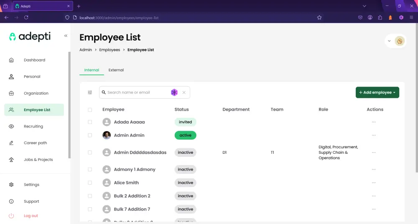Check the box for Admin Admin

tap(90, 135)
